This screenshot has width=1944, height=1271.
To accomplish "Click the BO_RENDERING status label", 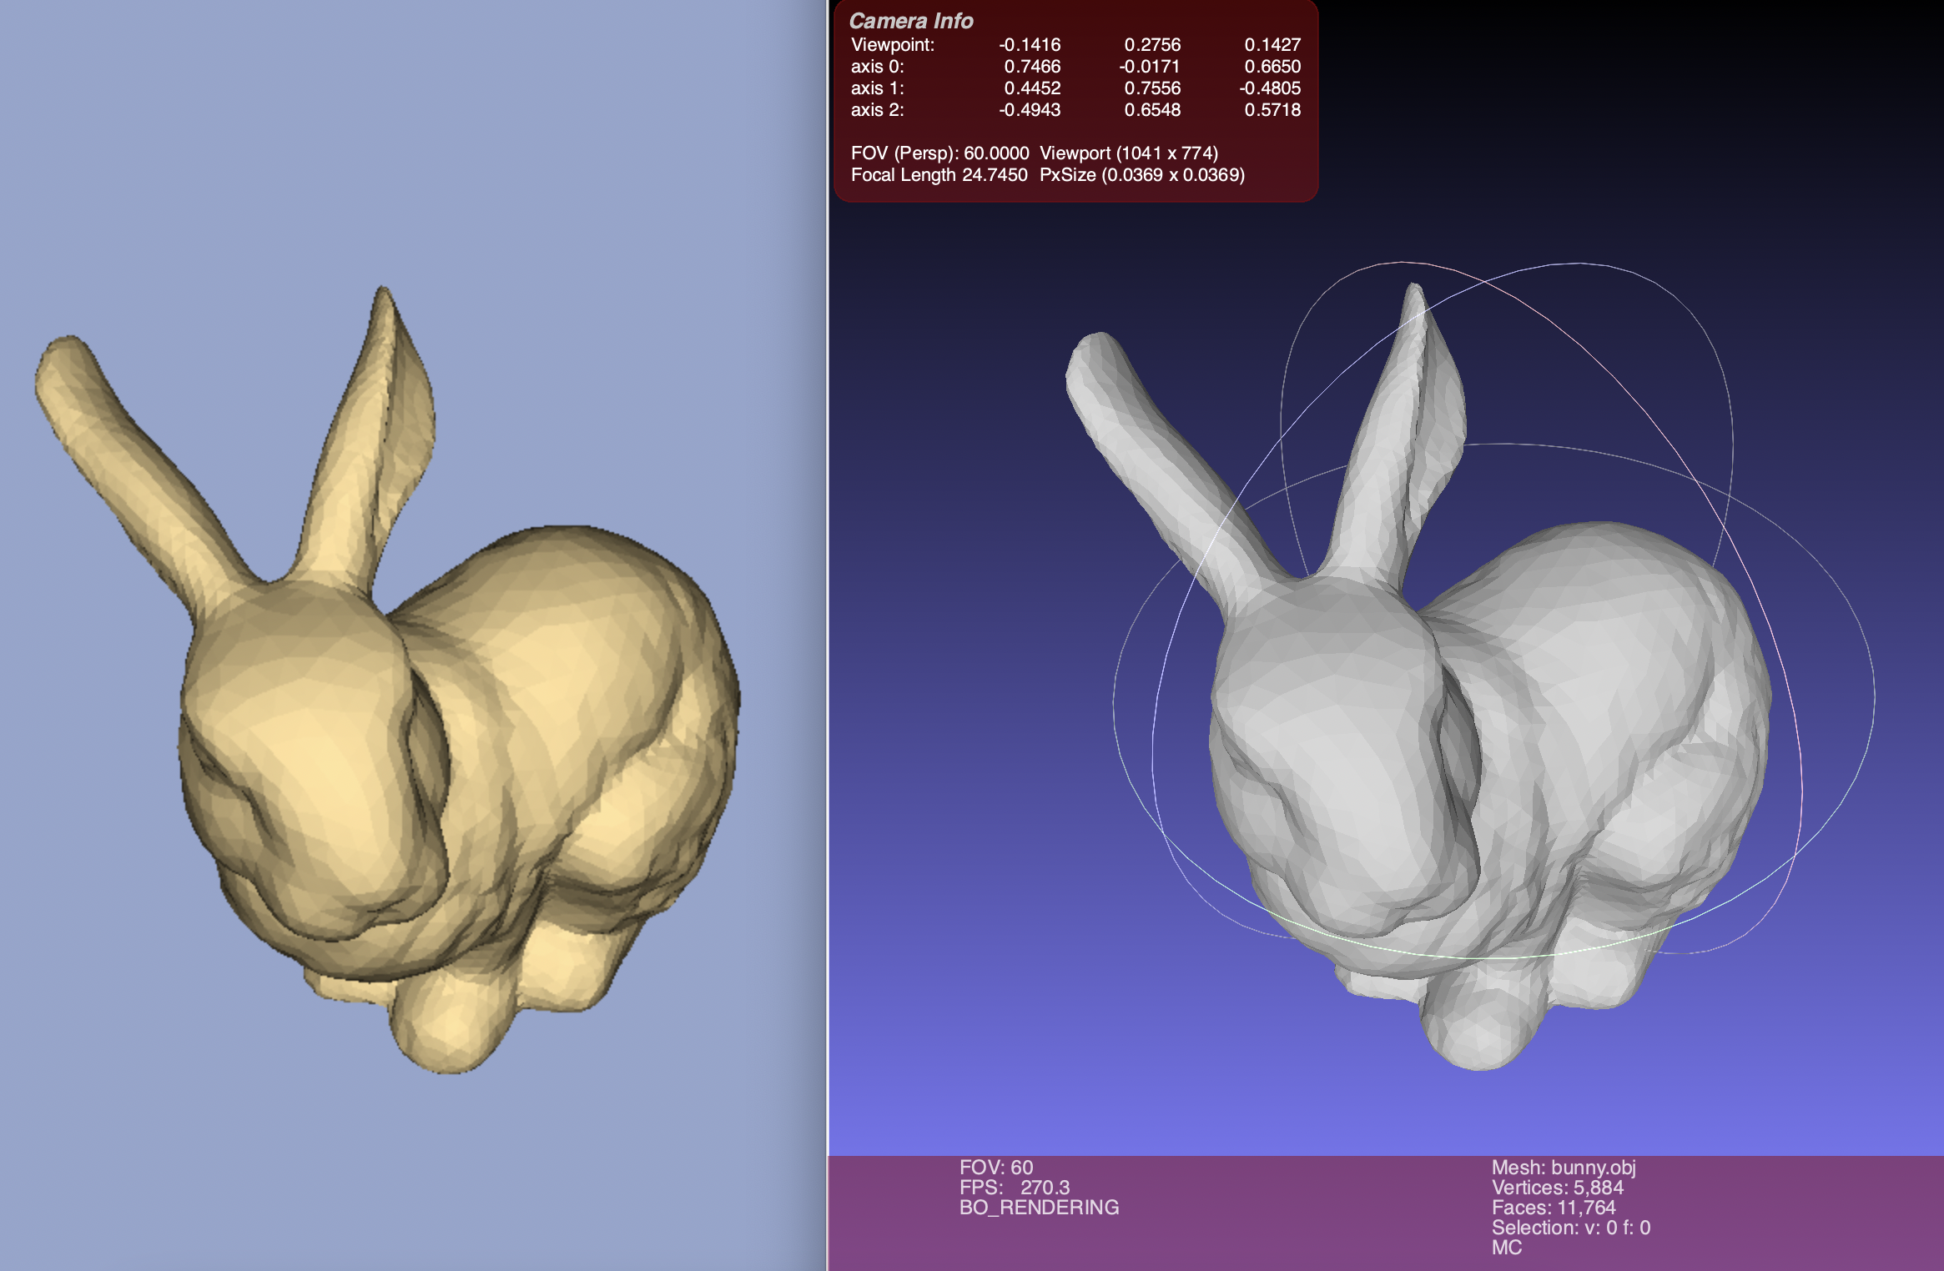I will tap(1039, 1208).
